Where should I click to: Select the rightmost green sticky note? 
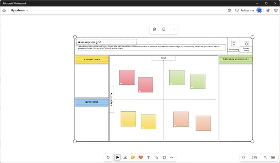[198, 81]
